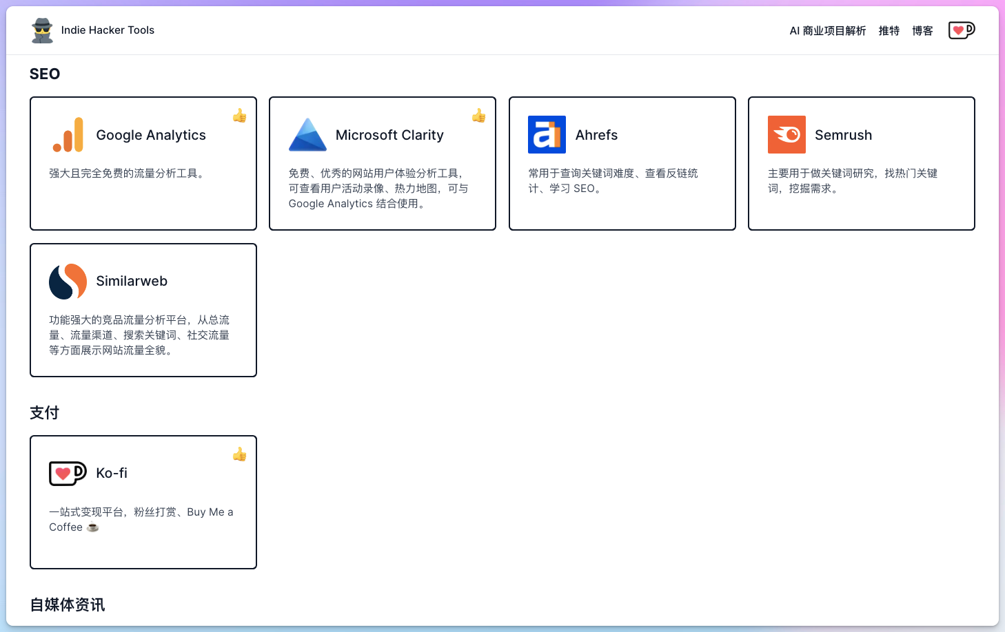Image resolution: width=1005 pixels, height=632 pixels.
Task: Click the Similarweb logo icon
Action: tap(68, 282)
